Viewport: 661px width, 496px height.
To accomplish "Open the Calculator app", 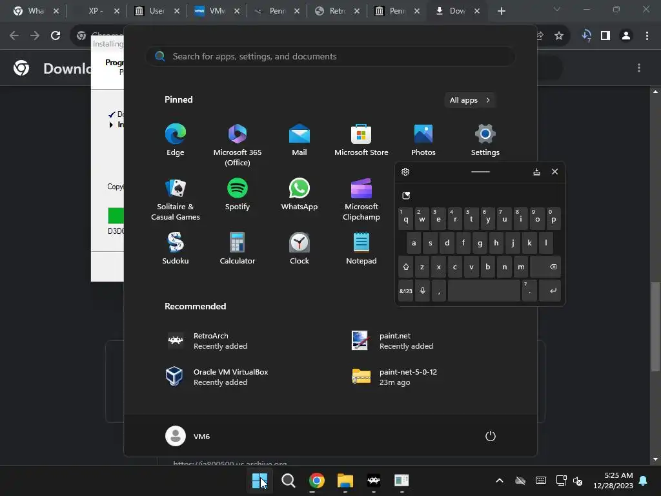I will (x=238, y=249).
